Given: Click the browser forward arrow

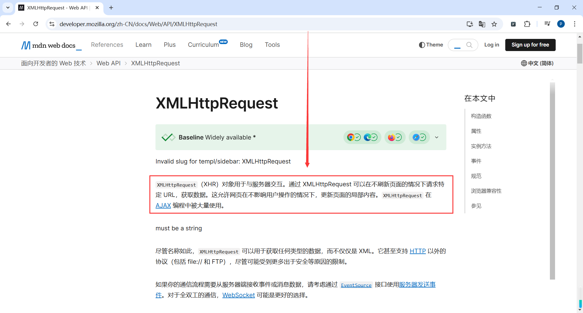Looking at the screenshot, I should click(22, 24).
